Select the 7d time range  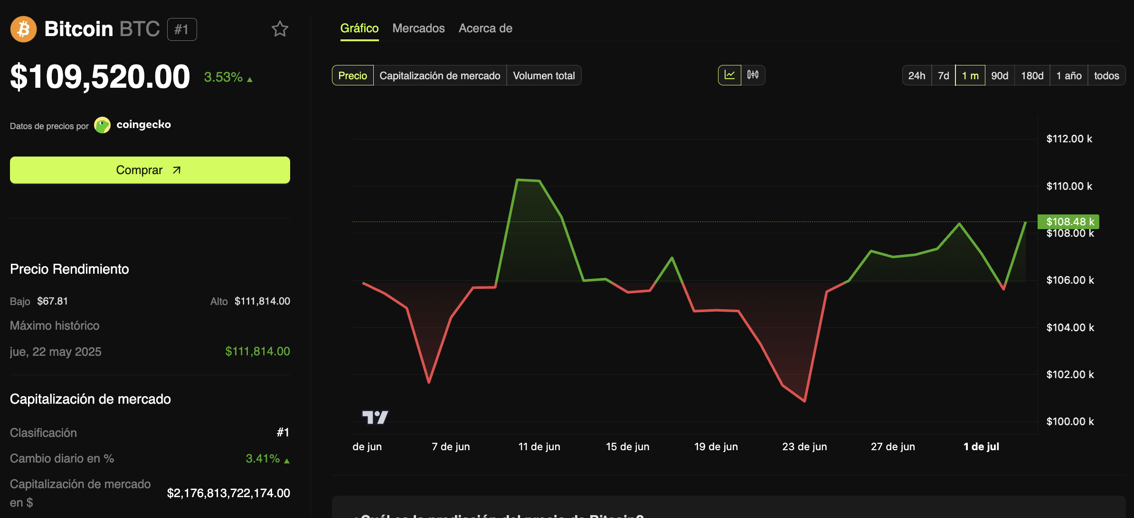tap(944, 76)
